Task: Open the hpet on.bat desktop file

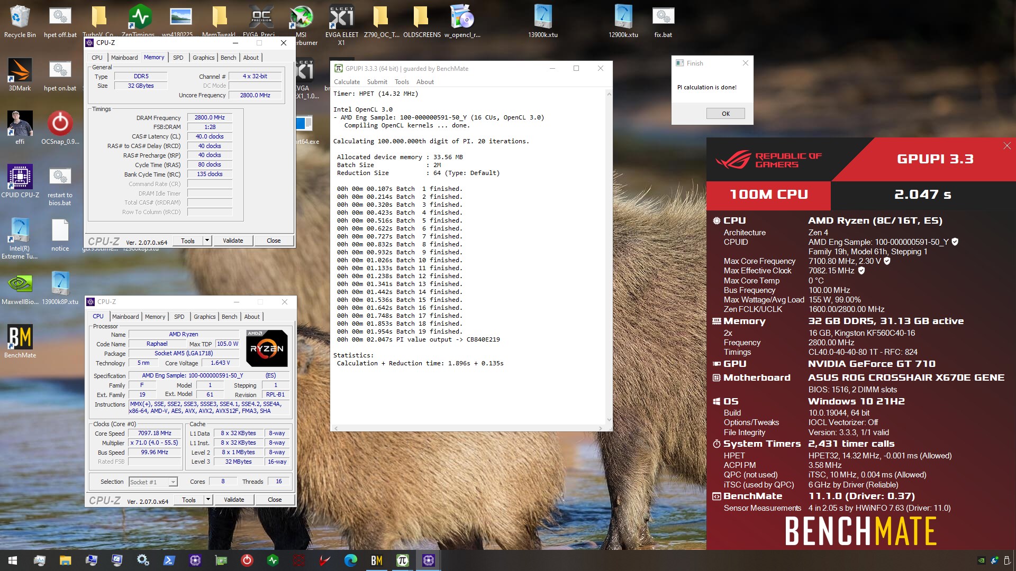Action: coord(60,75)
